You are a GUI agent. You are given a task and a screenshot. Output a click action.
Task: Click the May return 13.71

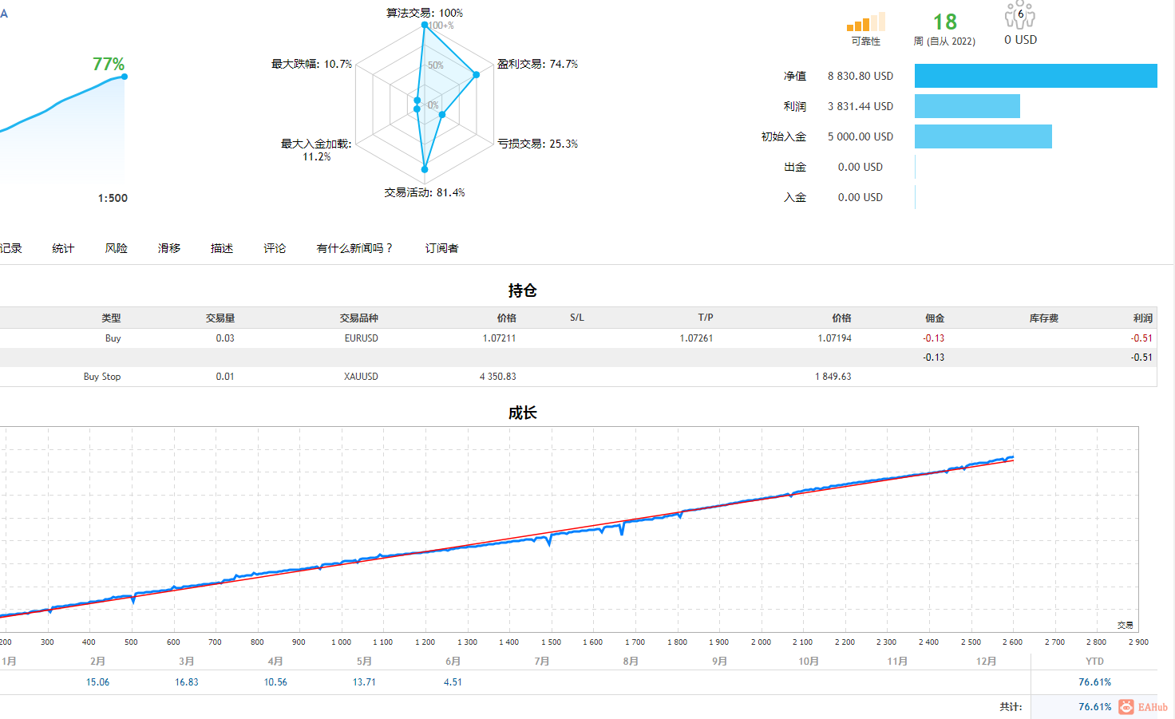click(x=365, y=682)
